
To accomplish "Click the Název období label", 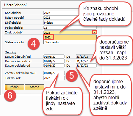I will 14,17.
